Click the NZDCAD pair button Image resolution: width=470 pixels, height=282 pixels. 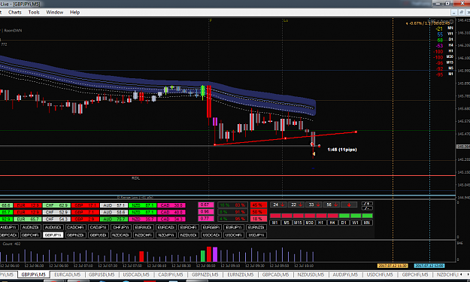[x=121, y=235]
